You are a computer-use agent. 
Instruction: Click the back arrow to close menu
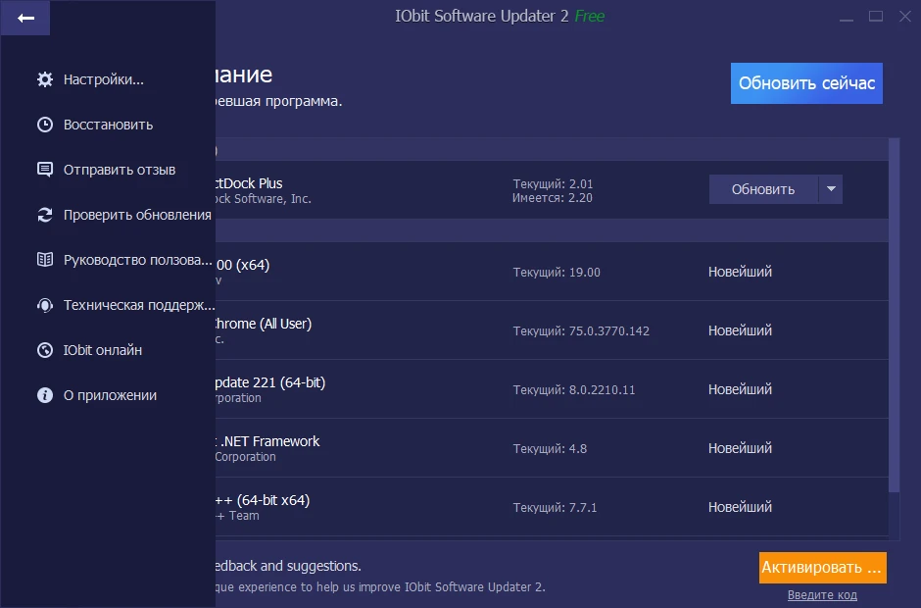pyautogui.click(x=26, y=18)
